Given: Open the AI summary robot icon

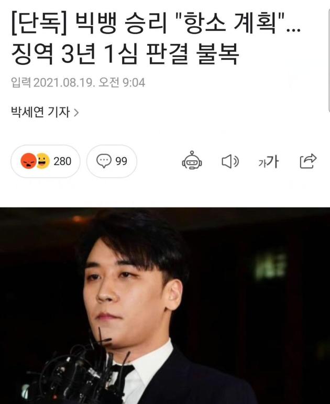Looking at the screenshot, I should point(192,160).
